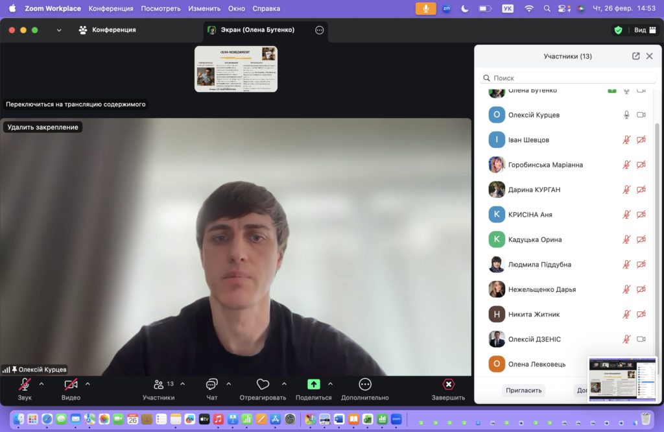Expand audio options arrow next to Звук

click(x=41, y=383)
